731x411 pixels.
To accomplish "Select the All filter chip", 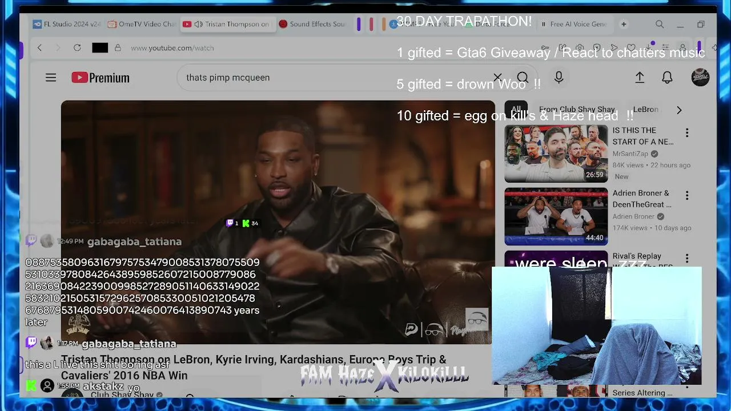I will point(516,110).
